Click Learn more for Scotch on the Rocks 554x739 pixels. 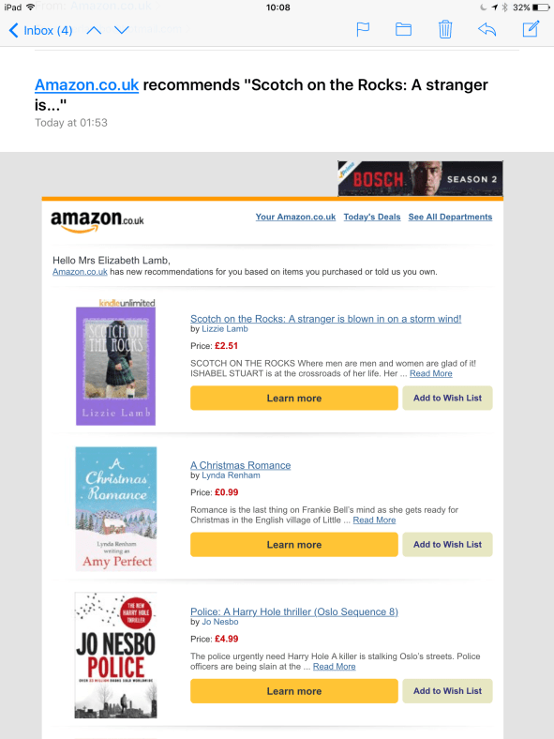pyautogui.click(x=294, y=399)
